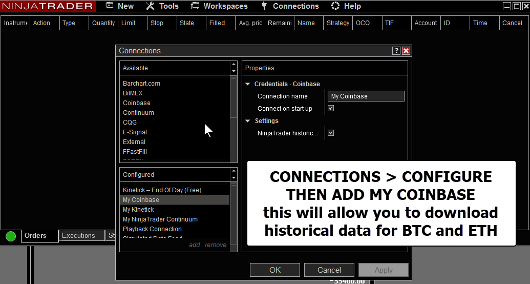Select Coinbase in Available list
The image size is (530, 284).
pos(137,103)
